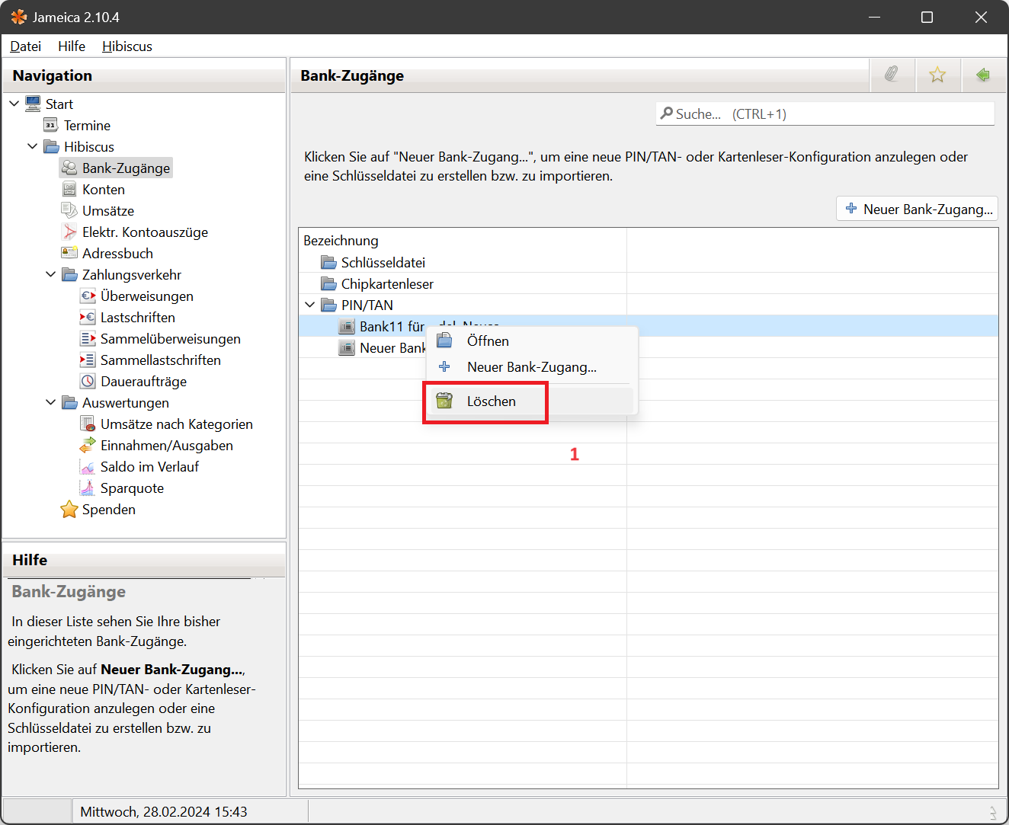Open the Hilfe menu
Image resolution: width=1009 pixels, height=825 pixels.
(x=72, y=46)
